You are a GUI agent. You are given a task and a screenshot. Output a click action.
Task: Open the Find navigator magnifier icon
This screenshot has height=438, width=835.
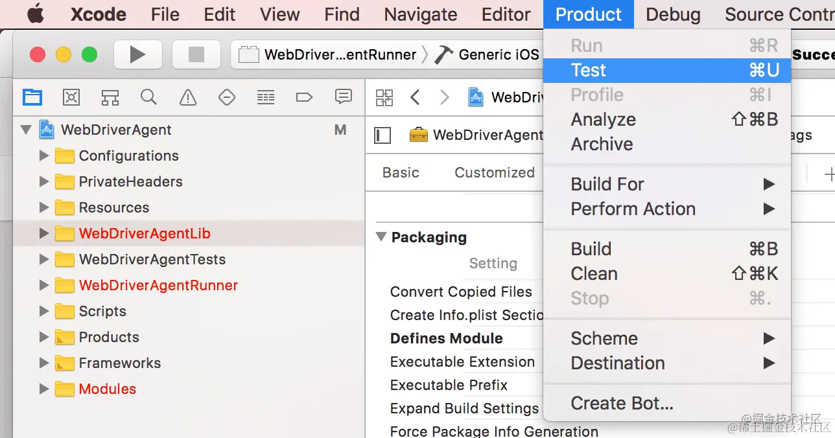[x=148, y=97]
